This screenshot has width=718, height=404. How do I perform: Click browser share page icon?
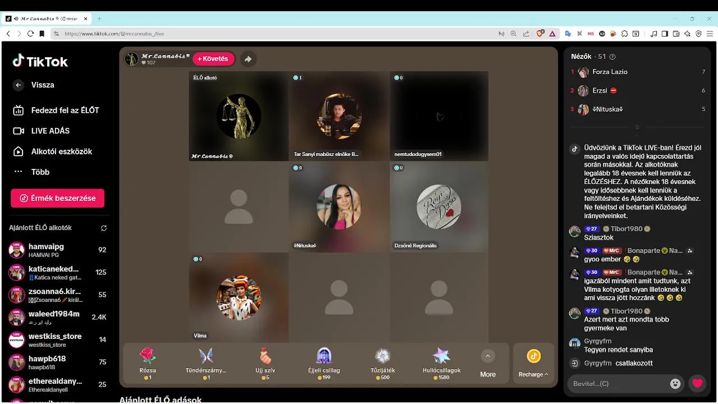[x=526, y=34]
